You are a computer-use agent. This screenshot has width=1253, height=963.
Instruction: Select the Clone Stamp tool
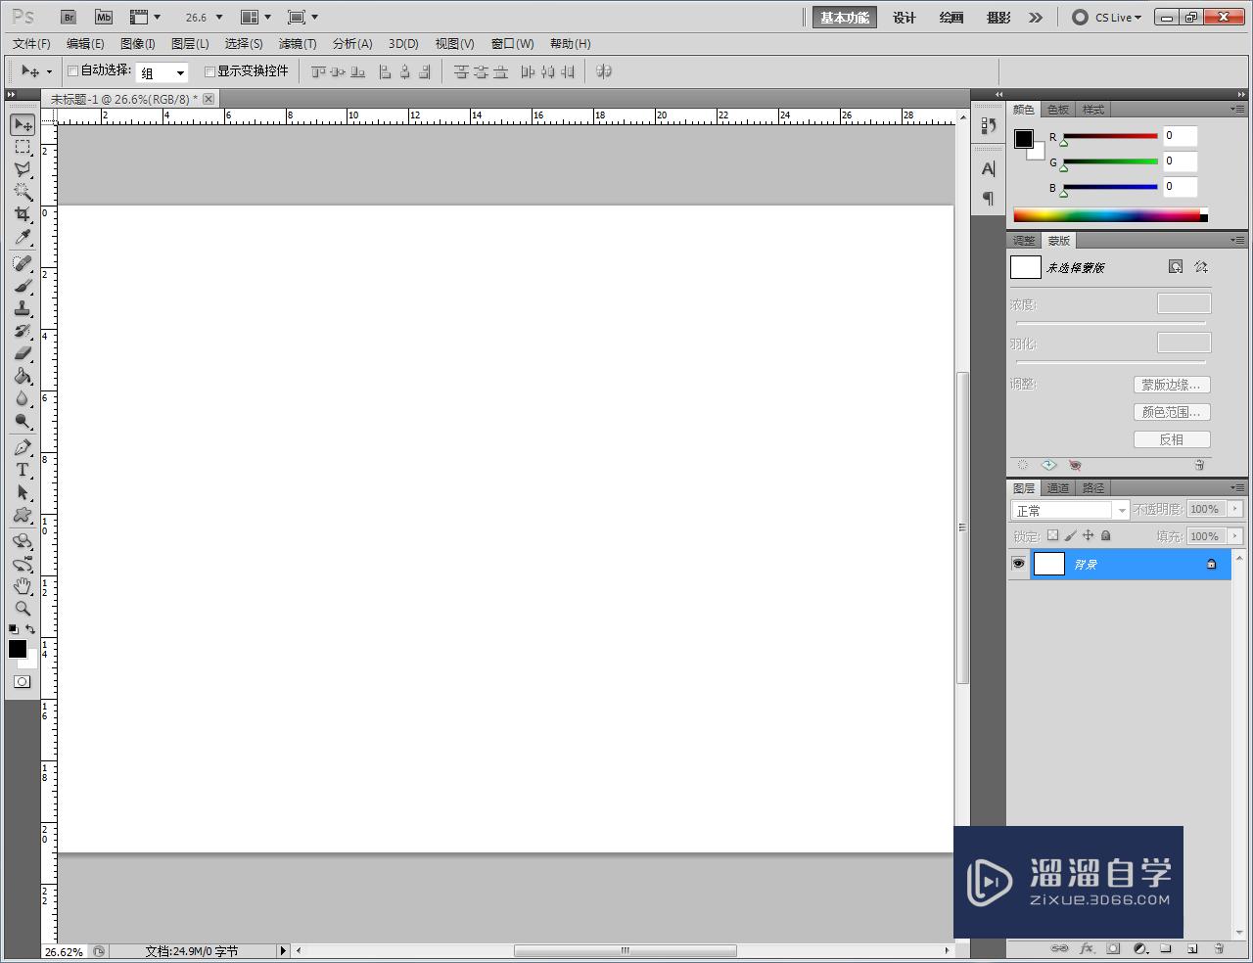(x=23, y=308)
